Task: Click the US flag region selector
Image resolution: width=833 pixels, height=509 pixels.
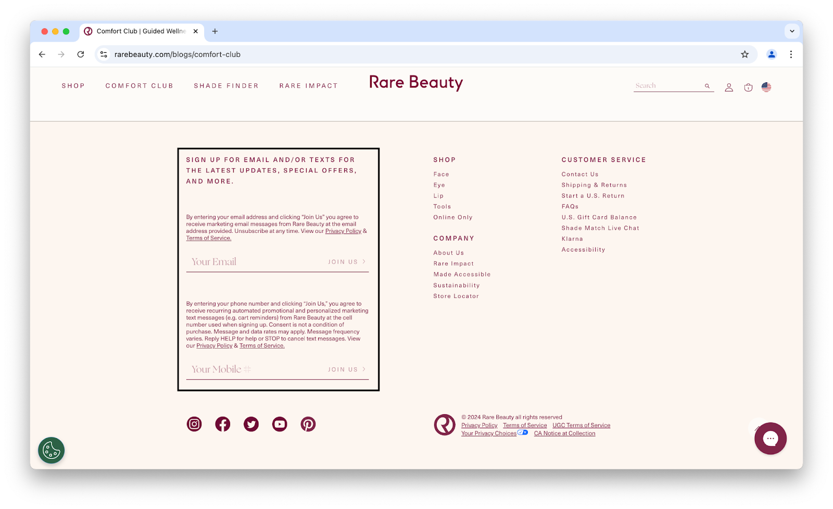Action: tap(766, 87)
